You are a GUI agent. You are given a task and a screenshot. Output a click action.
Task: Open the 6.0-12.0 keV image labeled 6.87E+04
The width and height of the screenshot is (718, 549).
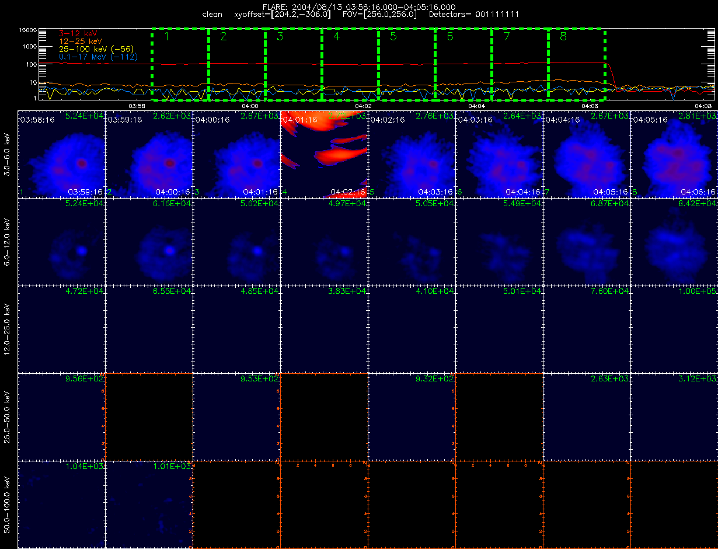point(587,242)
